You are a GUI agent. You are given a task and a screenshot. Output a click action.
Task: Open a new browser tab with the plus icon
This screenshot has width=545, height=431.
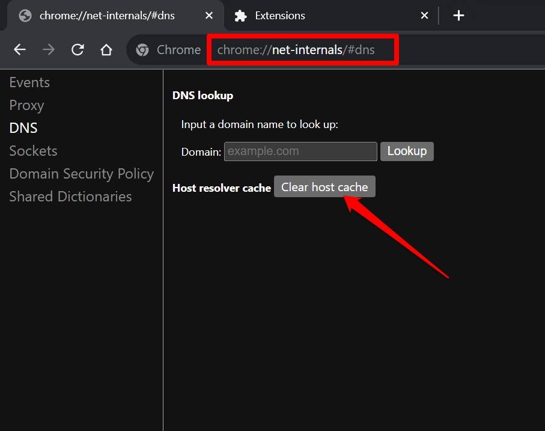coord(458,15)
